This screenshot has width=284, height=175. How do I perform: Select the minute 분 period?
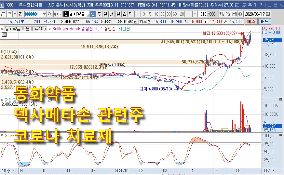[x=118, y=14]
